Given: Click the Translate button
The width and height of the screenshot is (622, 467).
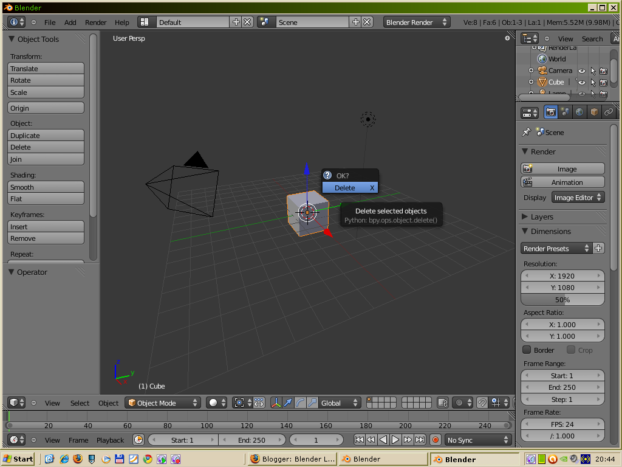Looking at the screenshot, I should [46, 68].
